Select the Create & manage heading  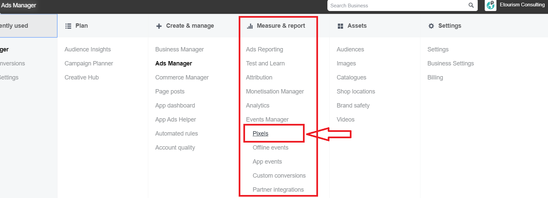click(x=190, y=26)
